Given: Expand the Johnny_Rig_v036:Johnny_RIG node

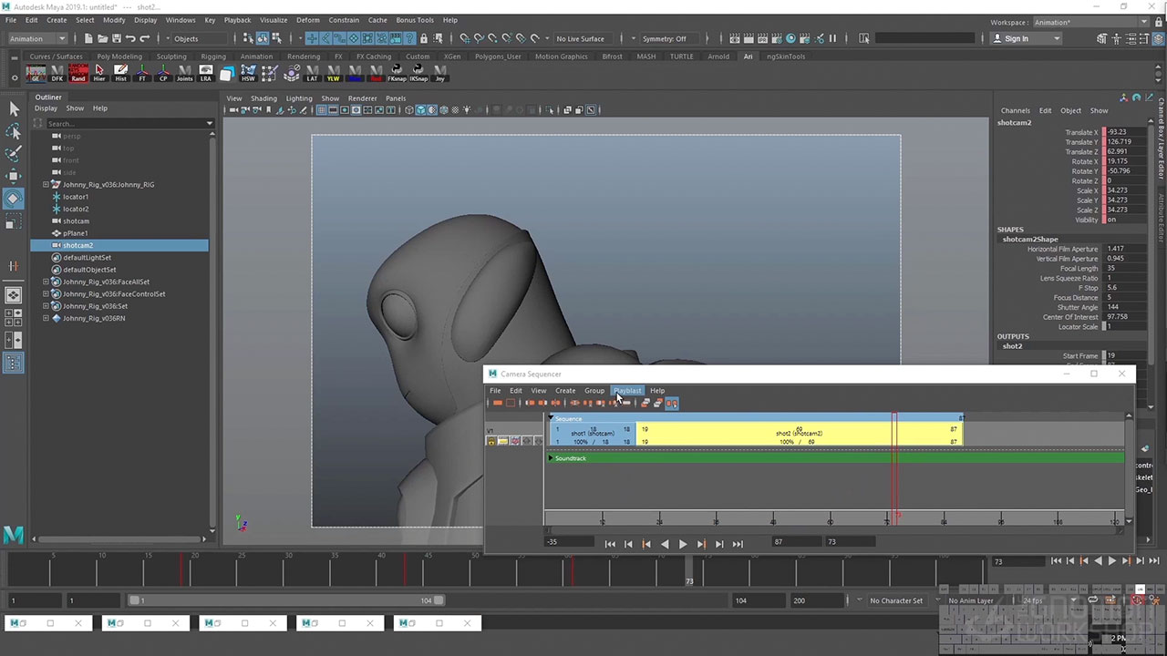Looking at the screenshot, I should (46, 185).
